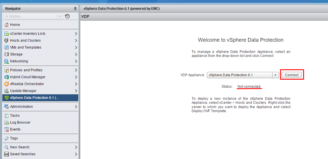Click the vCenter Inventory Lists icon
The image size is (328, 159).
tap(6, 34)
